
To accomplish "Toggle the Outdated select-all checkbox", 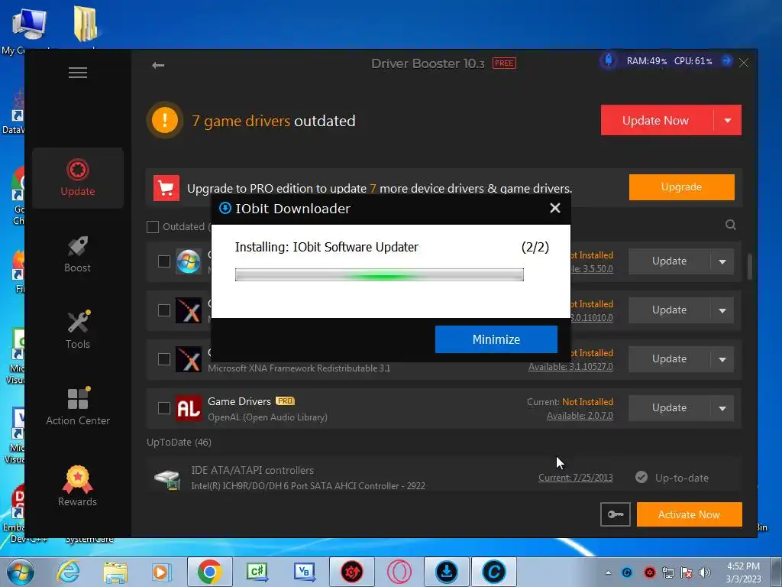I will pyautogui.click(x=153, y=226).
